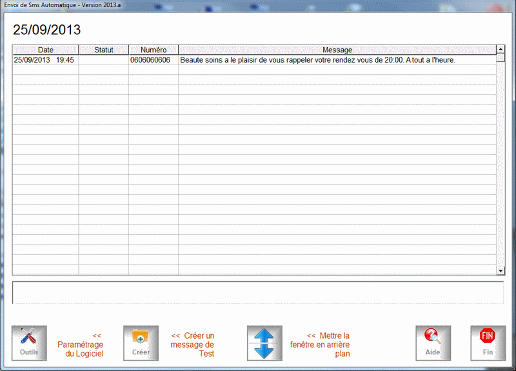Click the scrollbar down arrow
The height and width of the screenshot is (371, 516).
pyautogui.click(x=501, y=271)
